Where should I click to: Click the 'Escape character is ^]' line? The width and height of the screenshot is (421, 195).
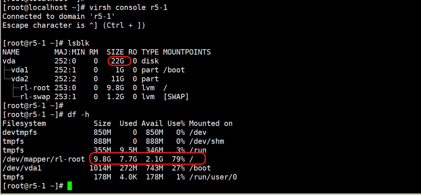point(74,25)
